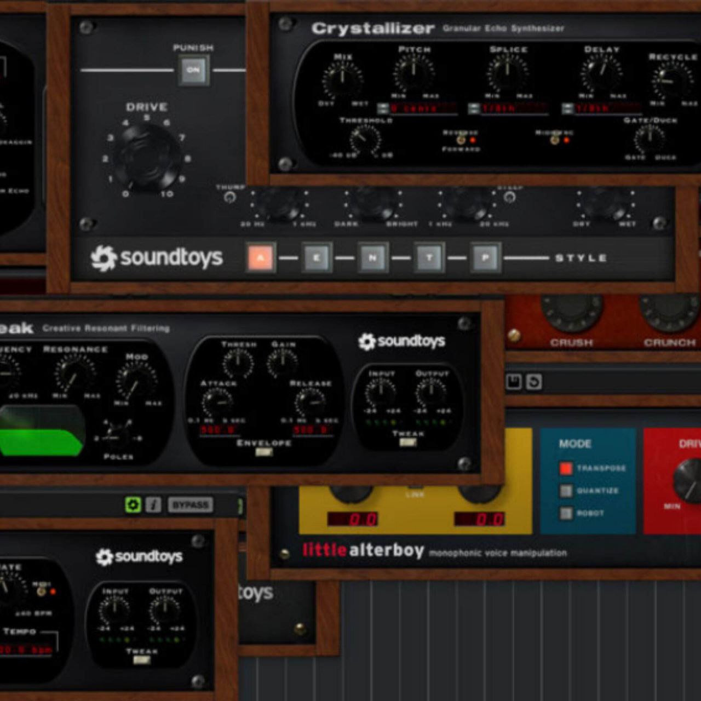
Task: Click the Pitch cents display in Crystallizer
Action: tap(423, 108)
